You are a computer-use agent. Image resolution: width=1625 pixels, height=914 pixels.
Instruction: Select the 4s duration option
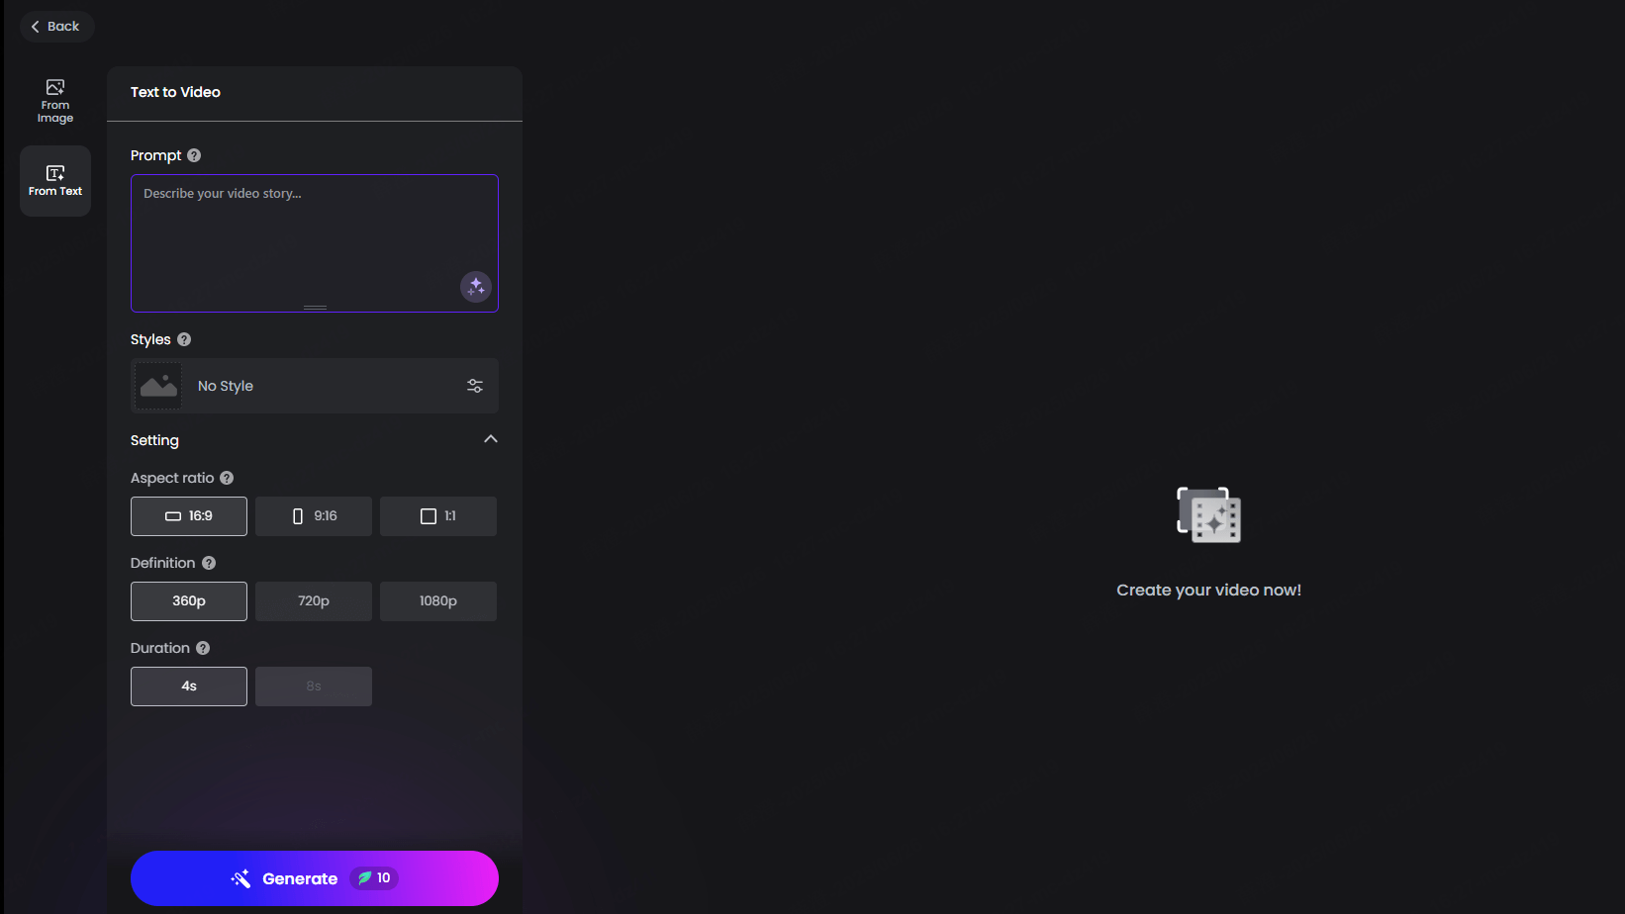pos(189,686)
